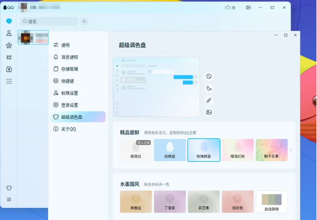Click the shirt theme icon in the sidebar
Viewport: 317px width, 220px height.
[x=9, y=188]
